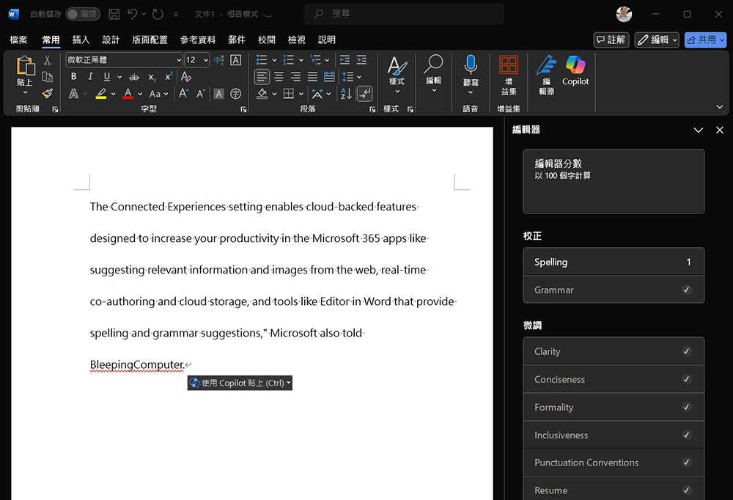Align paragraph to the right
Screen dimensions: 733x500
[296, 77]
